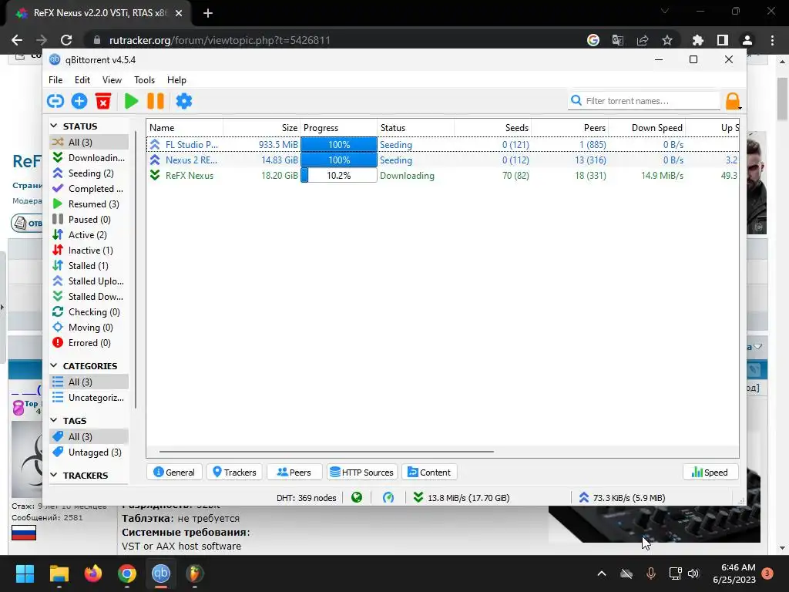Select the Active (2) status filter
The image size is (789, 592).
tap(89, 235)
